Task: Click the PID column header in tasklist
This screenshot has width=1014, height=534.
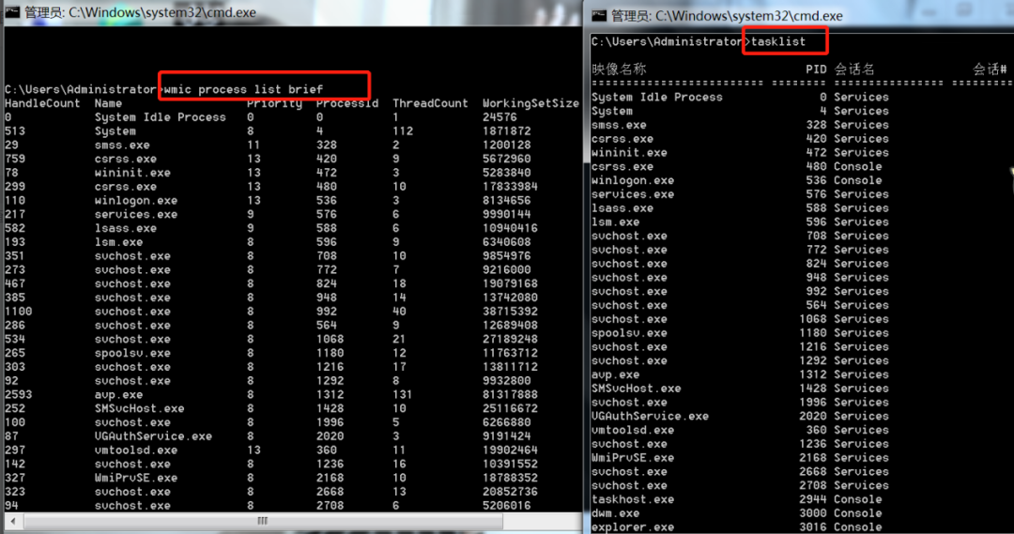Action: [816, 69]
